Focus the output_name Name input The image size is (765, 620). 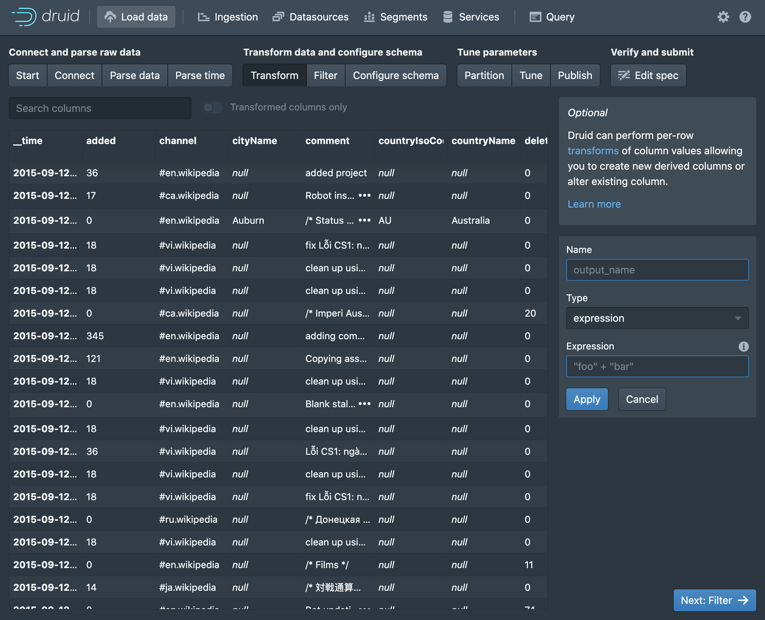(657, 270)
